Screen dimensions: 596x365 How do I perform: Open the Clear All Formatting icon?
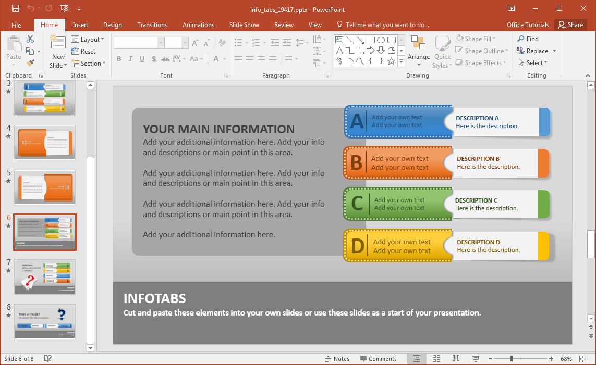point(222,42)
